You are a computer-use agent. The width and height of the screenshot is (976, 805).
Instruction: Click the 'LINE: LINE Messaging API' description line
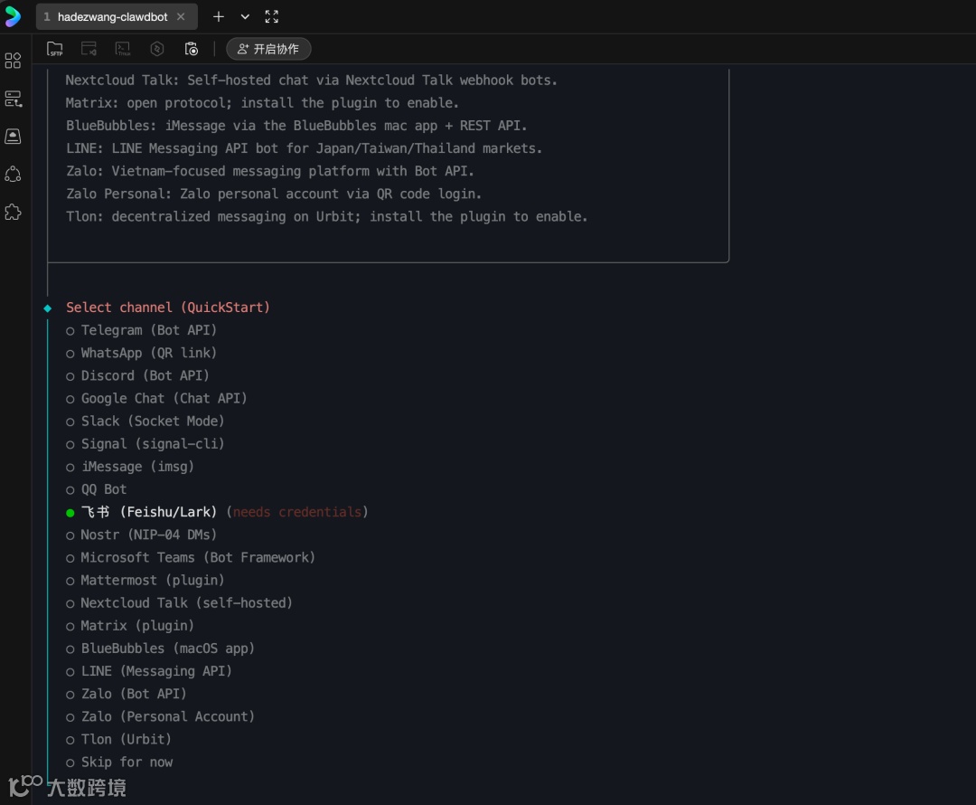(304, 149)
